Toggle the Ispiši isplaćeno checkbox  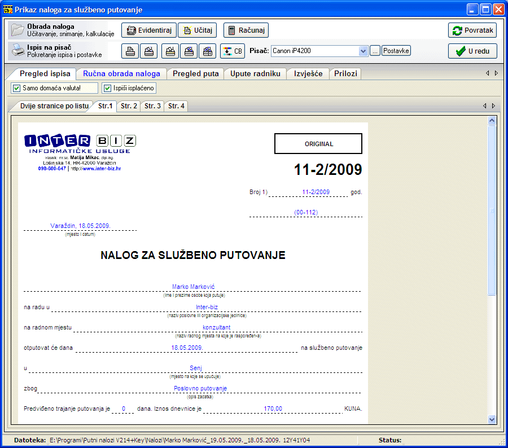coord(107,88)
